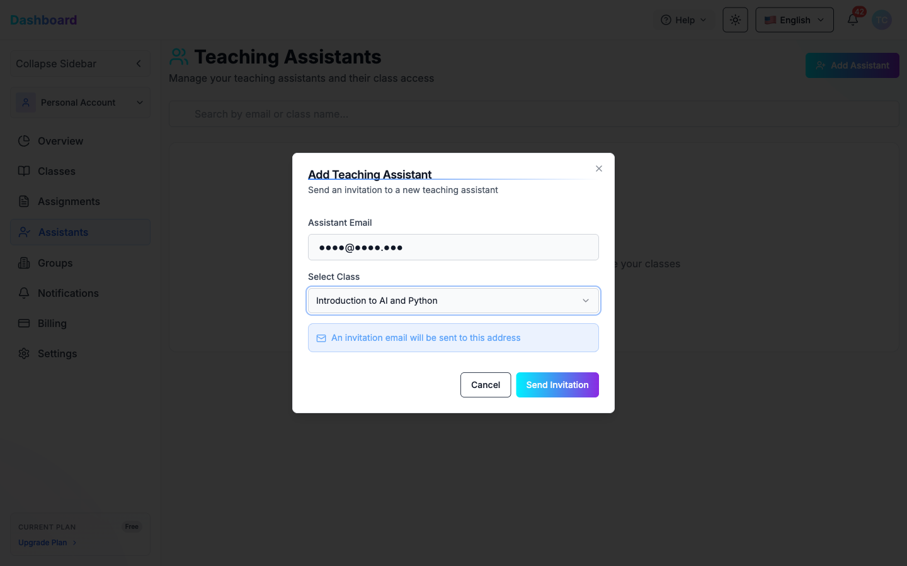Screen dimensions: 907x566
Task: Click the Assignments document icon
Action: 24,201
